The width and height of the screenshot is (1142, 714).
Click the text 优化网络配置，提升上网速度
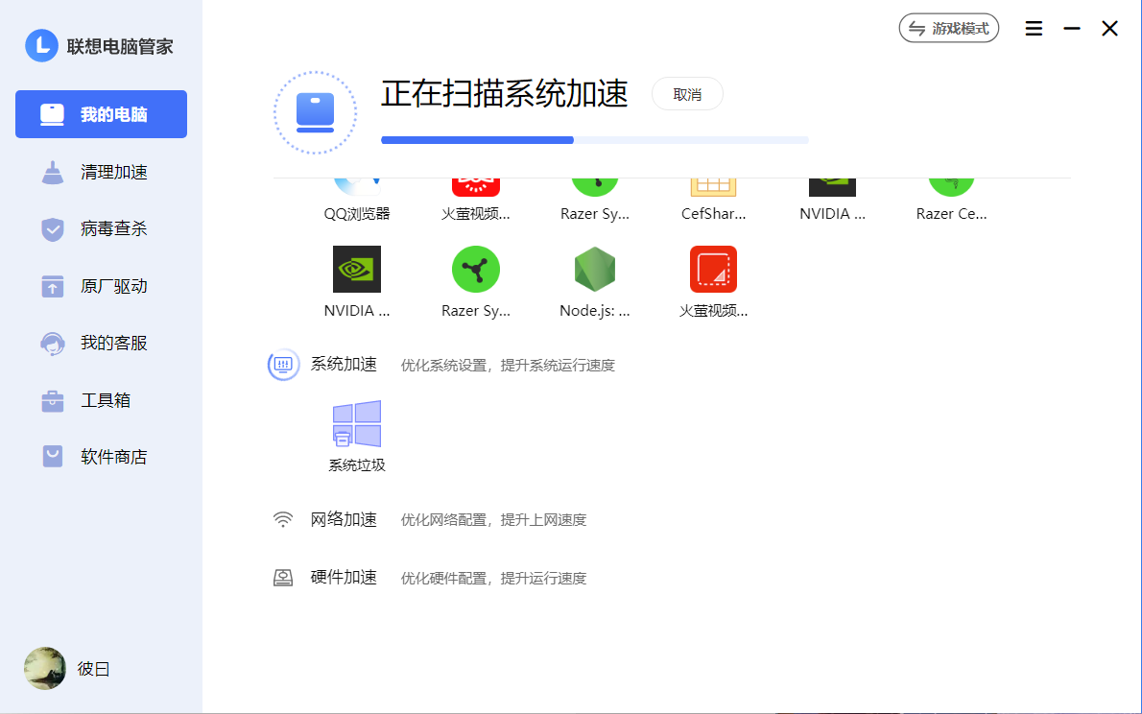(493, 520)
